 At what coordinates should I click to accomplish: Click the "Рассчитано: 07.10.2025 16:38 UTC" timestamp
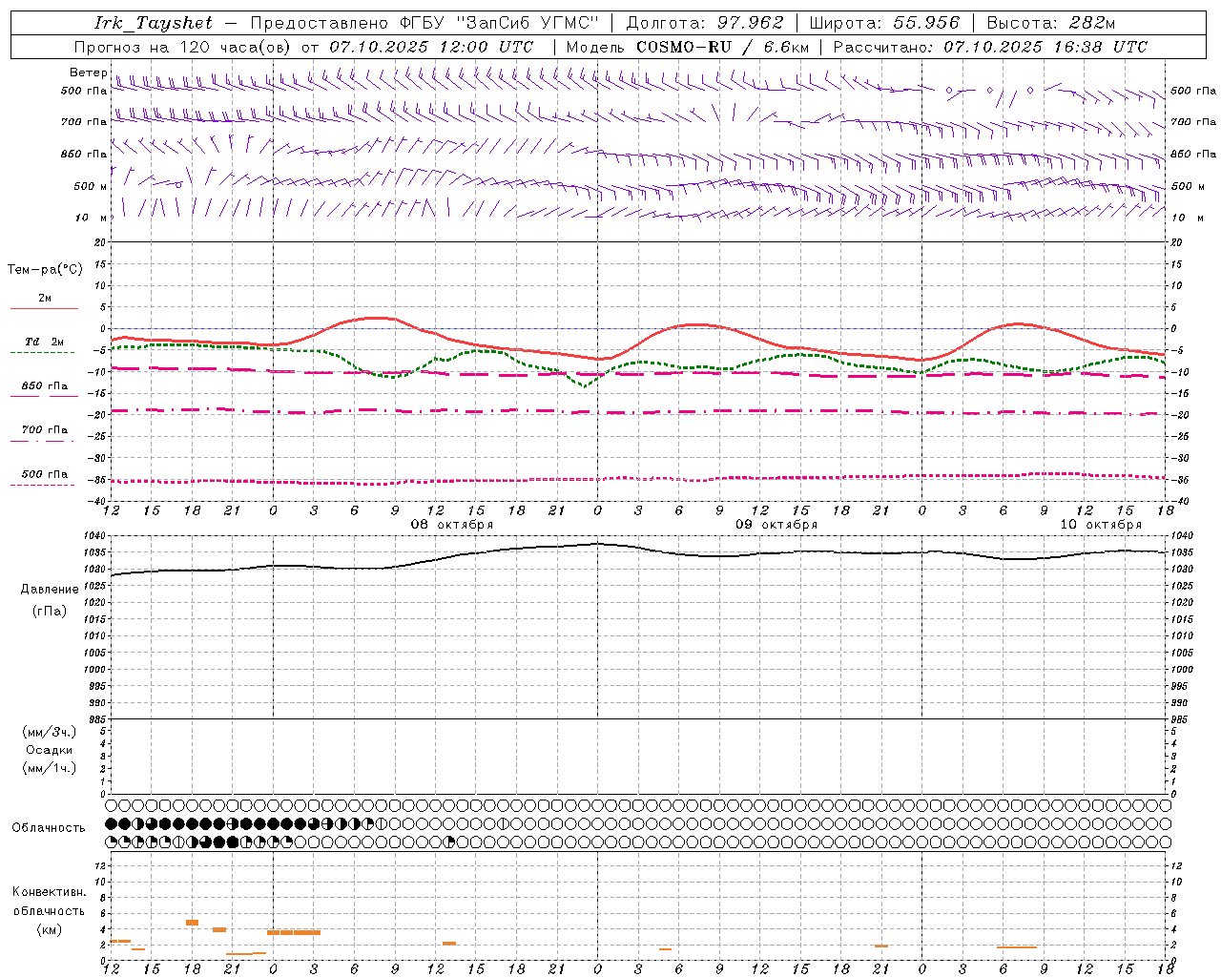click(990, 47)
